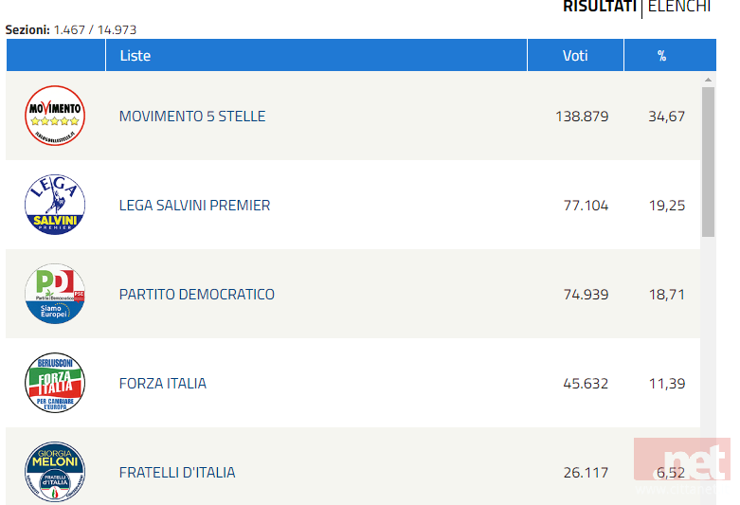Open the LEGA SALVINI PREMIER link
The width and height of the screenshot is (740, 505).
pyautogui.click(x=194, y=206)
